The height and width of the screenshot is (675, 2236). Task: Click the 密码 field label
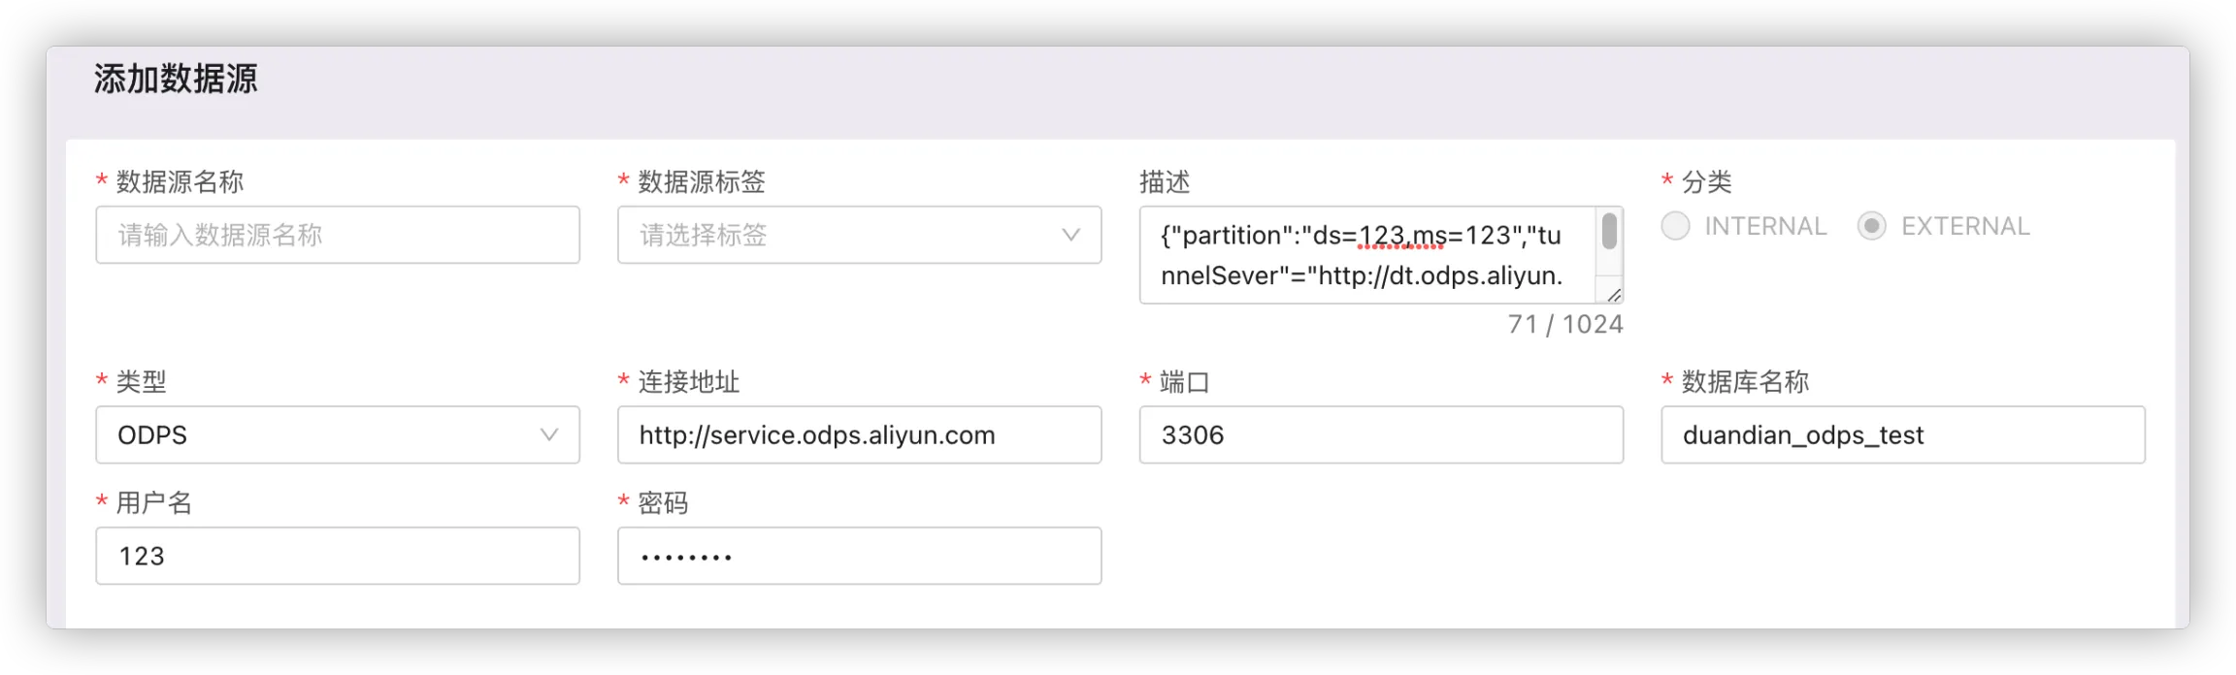663,502
